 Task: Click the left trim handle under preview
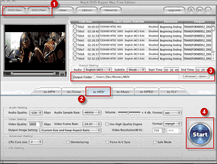[x=12, y=74]
